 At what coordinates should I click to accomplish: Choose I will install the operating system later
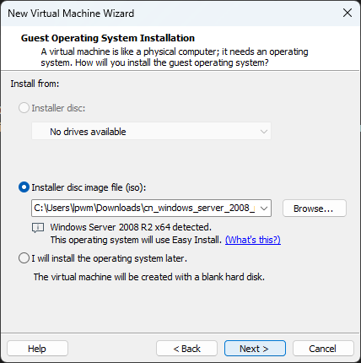[24, 258]
